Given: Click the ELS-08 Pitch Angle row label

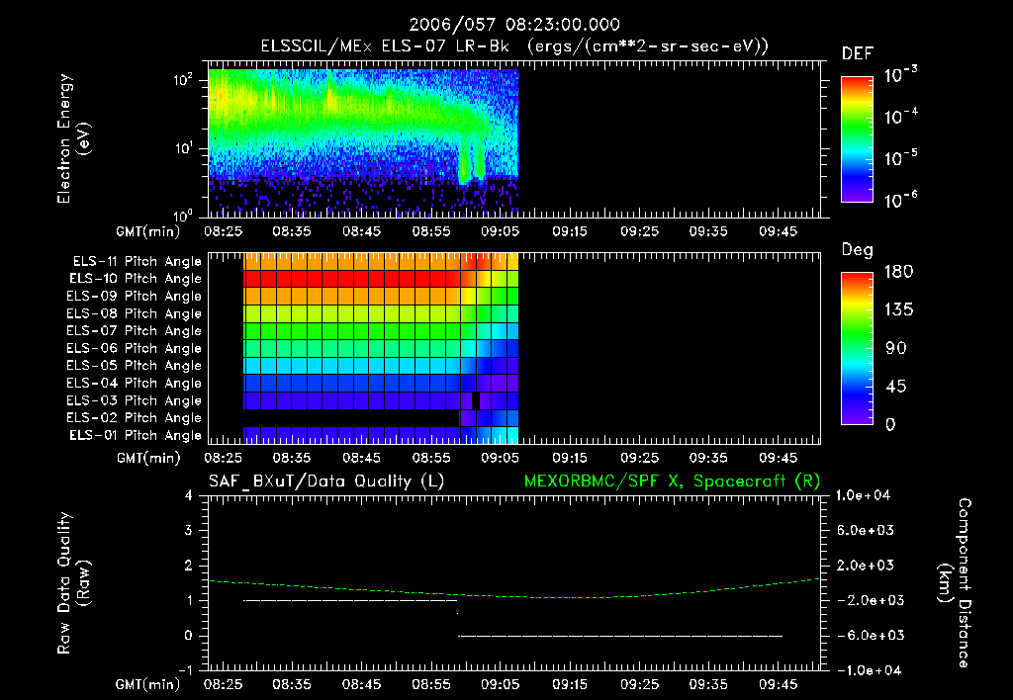Looking at the screenshot, I should point(135,313).
